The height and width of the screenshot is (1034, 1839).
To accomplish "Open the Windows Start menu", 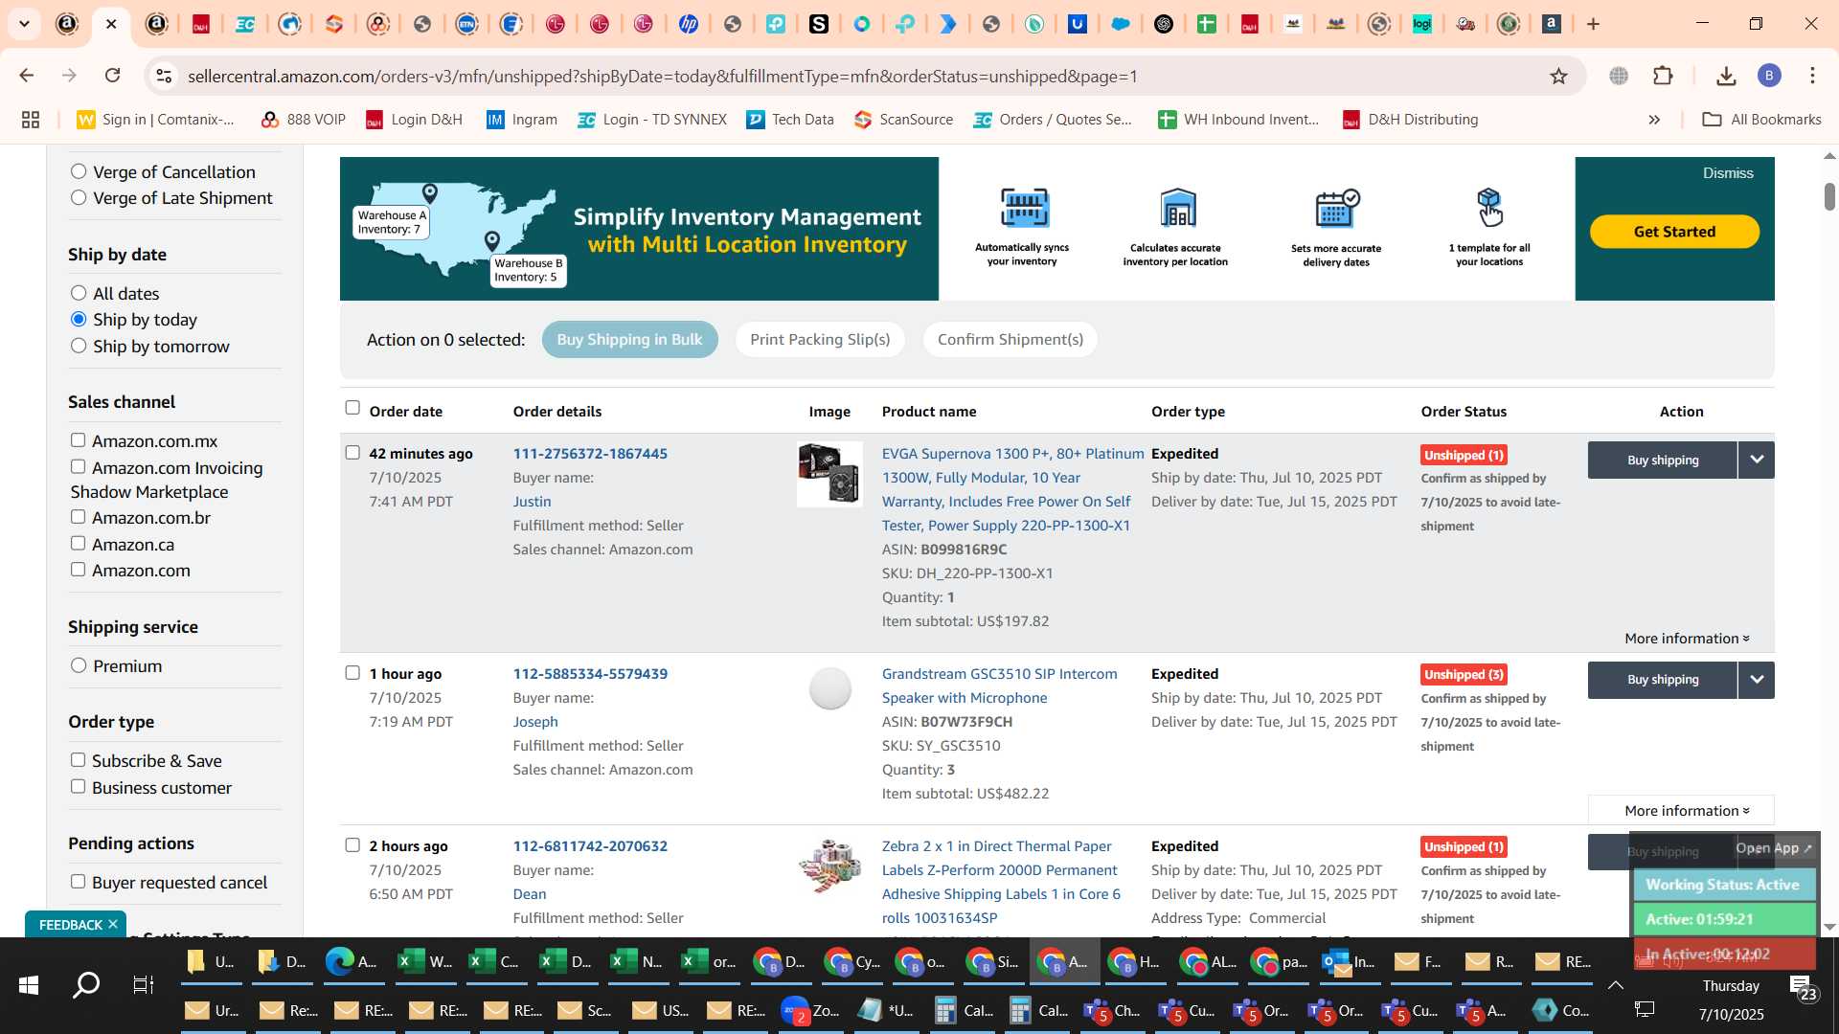I will (29, 984).
